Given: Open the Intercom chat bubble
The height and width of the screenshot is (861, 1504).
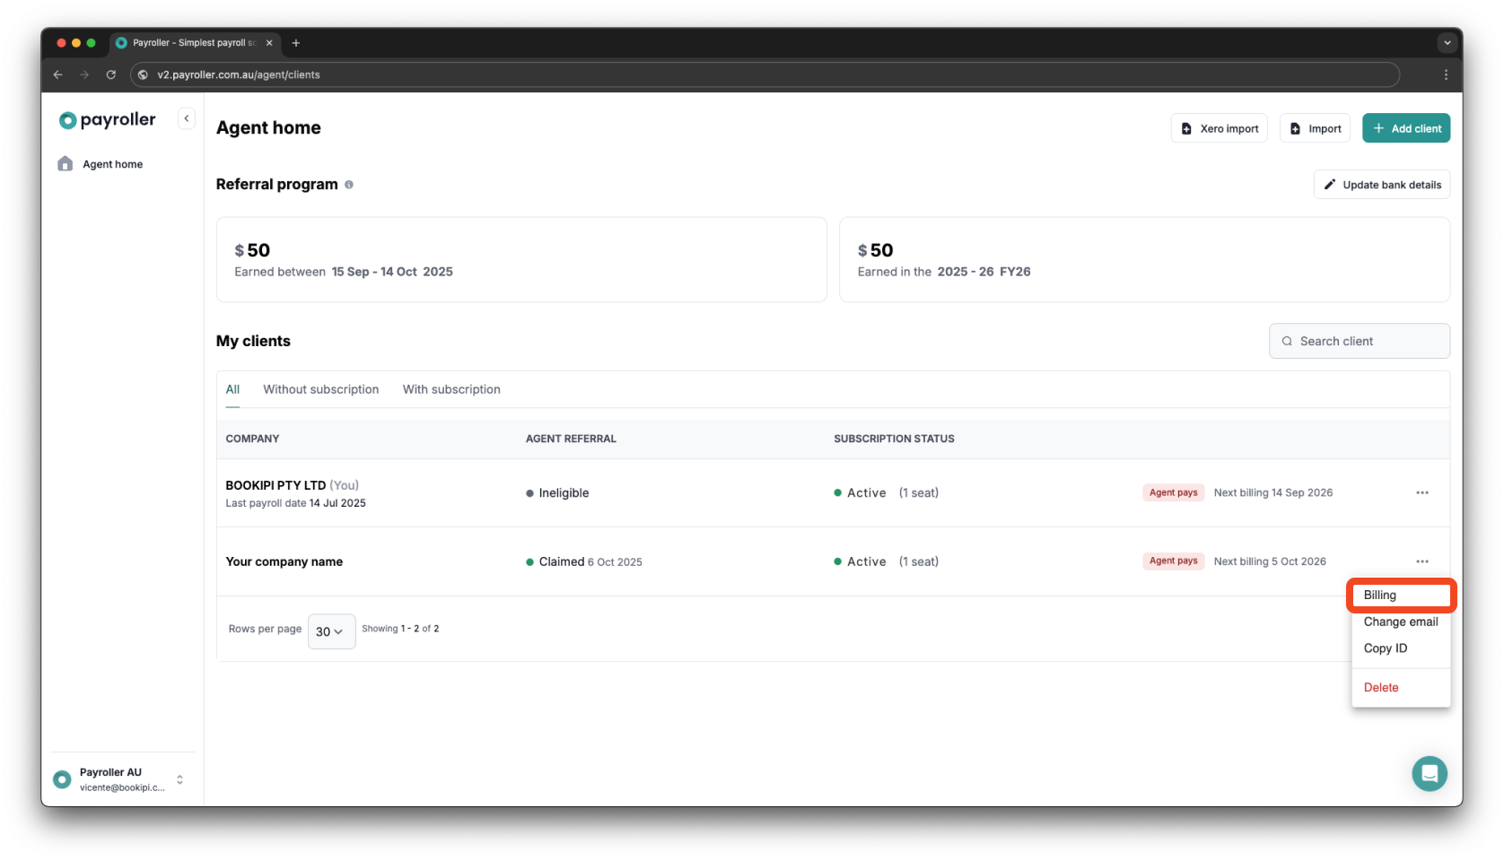Looking at the screenshot, I should pyautogui.click(x=1430, y=773).
